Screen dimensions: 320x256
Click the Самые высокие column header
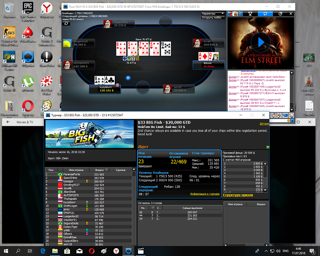192,208
